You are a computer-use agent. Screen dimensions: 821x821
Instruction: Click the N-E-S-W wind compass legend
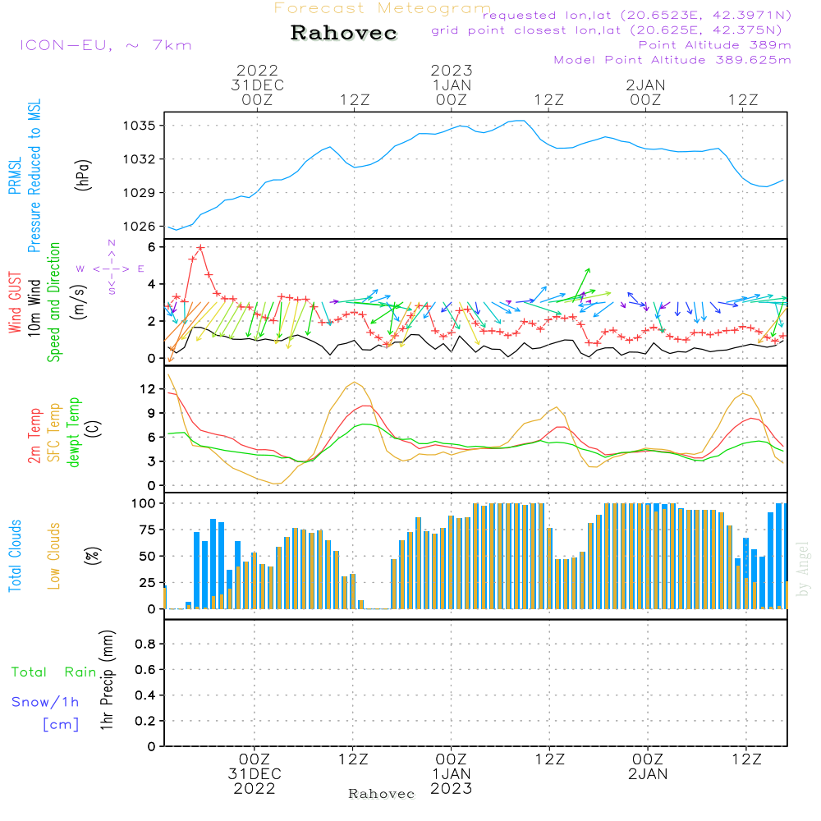[111, 268]
